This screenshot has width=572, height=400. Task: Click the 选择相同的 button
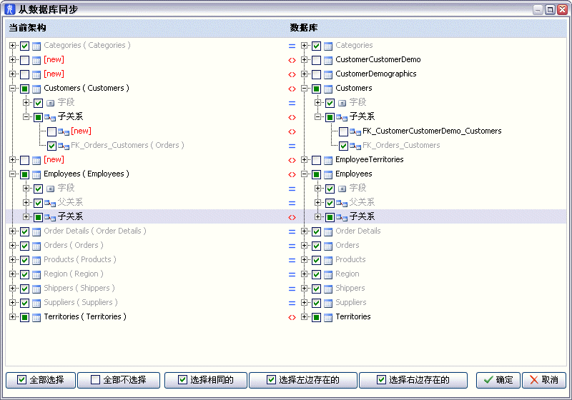coord(206,380)
